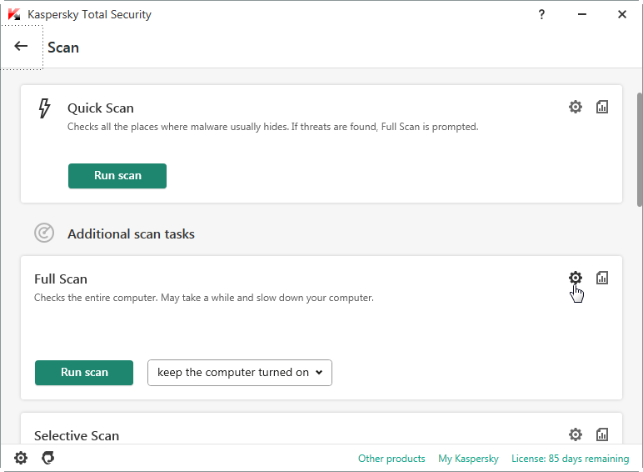
Task: View Selective Scan report icon
Action: pyautogui.click(x=602, y=434)
